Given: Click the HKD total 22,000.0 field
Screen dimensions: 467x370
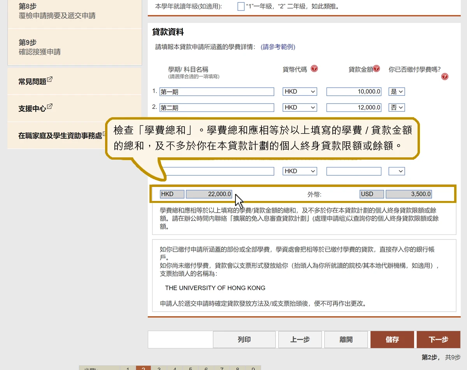Looking at the screenshot, I should pyautogui.click(x=209, y=194).
